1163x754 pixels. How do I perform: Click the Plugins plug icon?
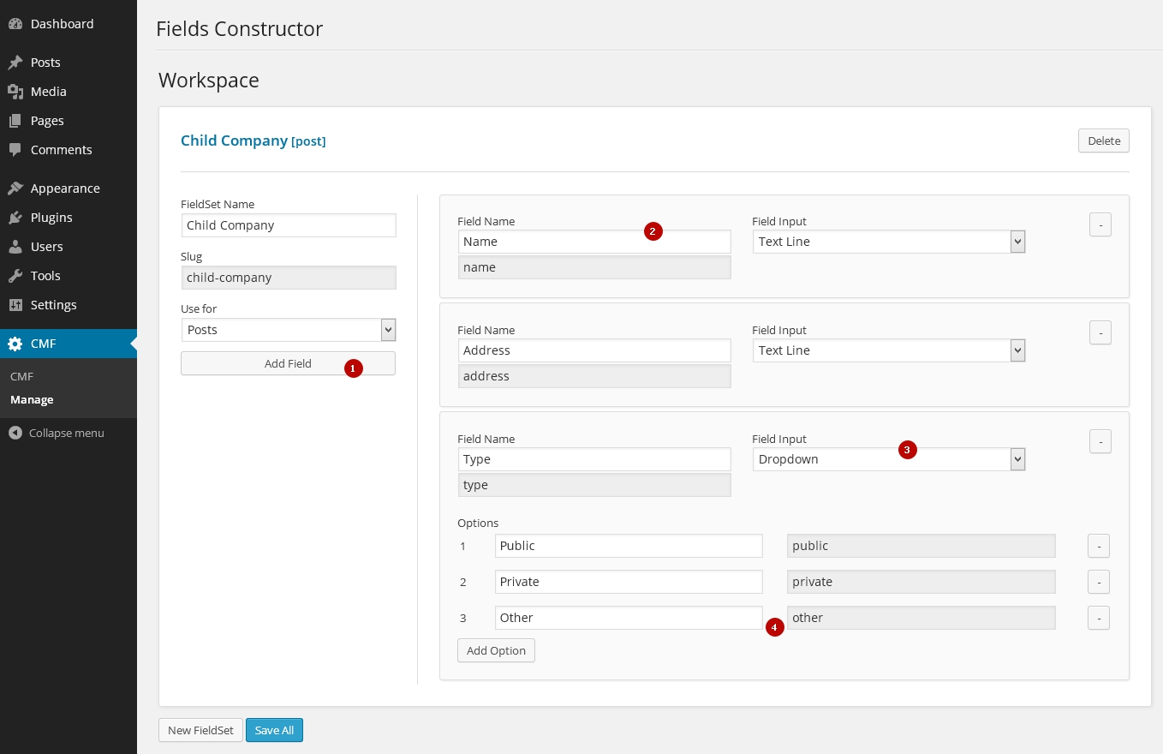click(x=15, y=218)
